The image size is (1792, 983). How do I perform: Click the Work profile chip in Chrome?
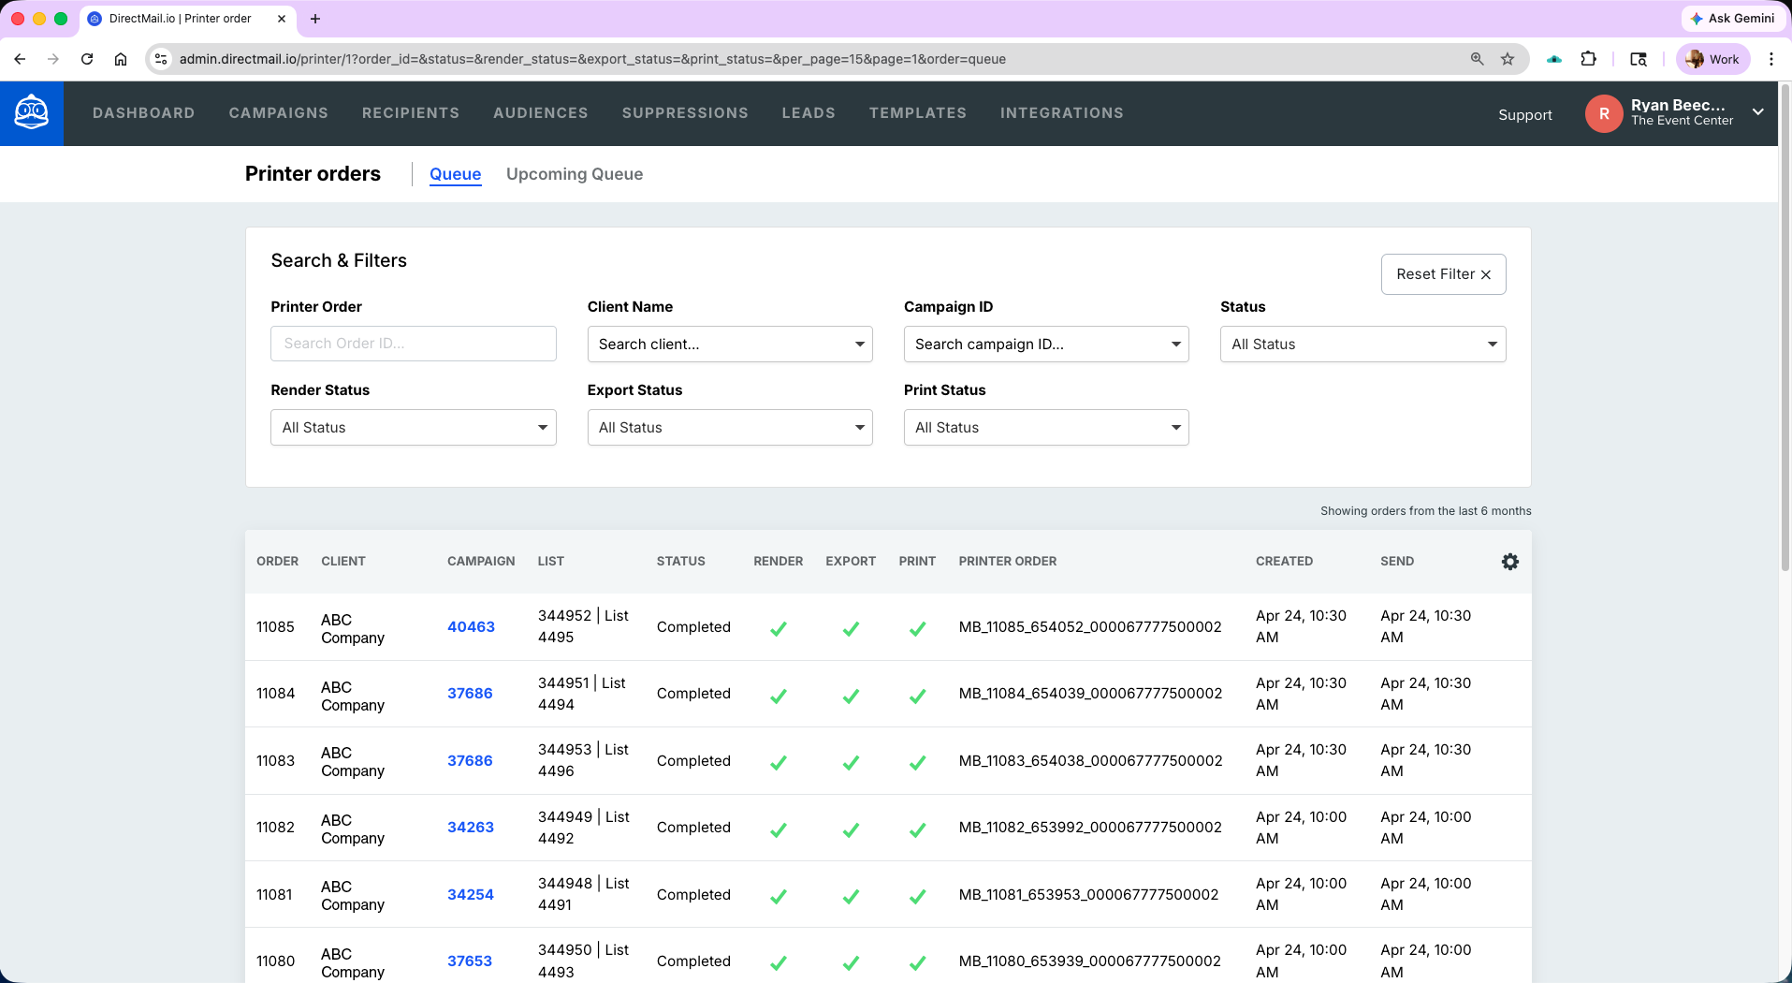[1712, 58]
